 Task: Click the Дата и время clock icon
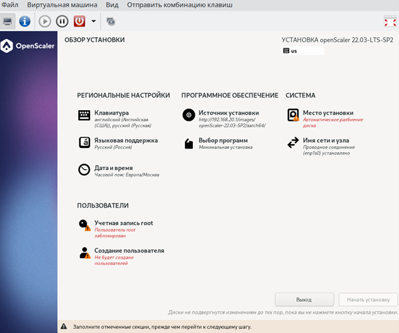coord(84,170)
